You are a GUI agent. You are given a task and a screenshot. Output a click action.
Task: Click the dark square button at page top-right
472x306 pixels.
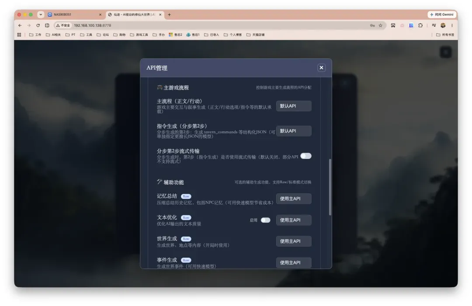pyautogui.click(x=446, y=52)
